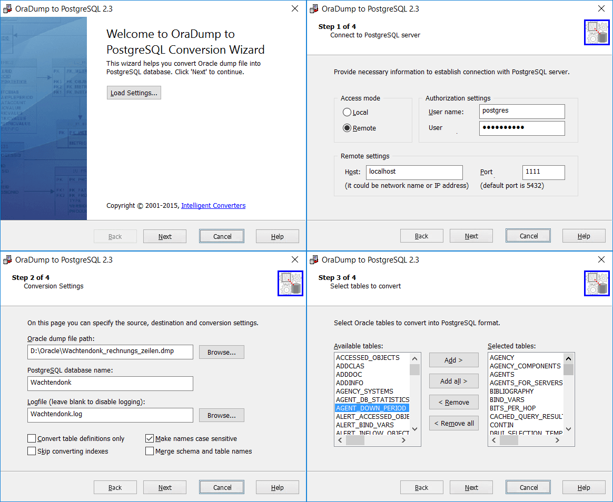Click the < Remove button
This screenshot has width=613, height=502.
pos(453,402)
